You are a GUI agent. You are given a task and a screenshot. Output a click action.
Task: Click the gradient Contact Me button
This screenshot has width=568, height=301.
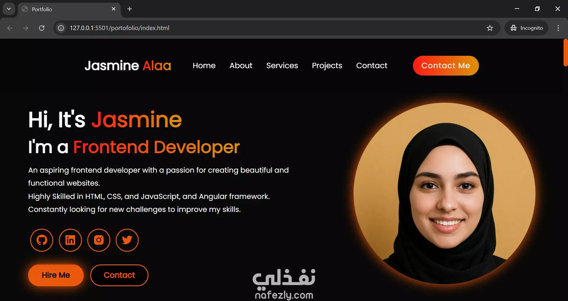pos(446,66)
